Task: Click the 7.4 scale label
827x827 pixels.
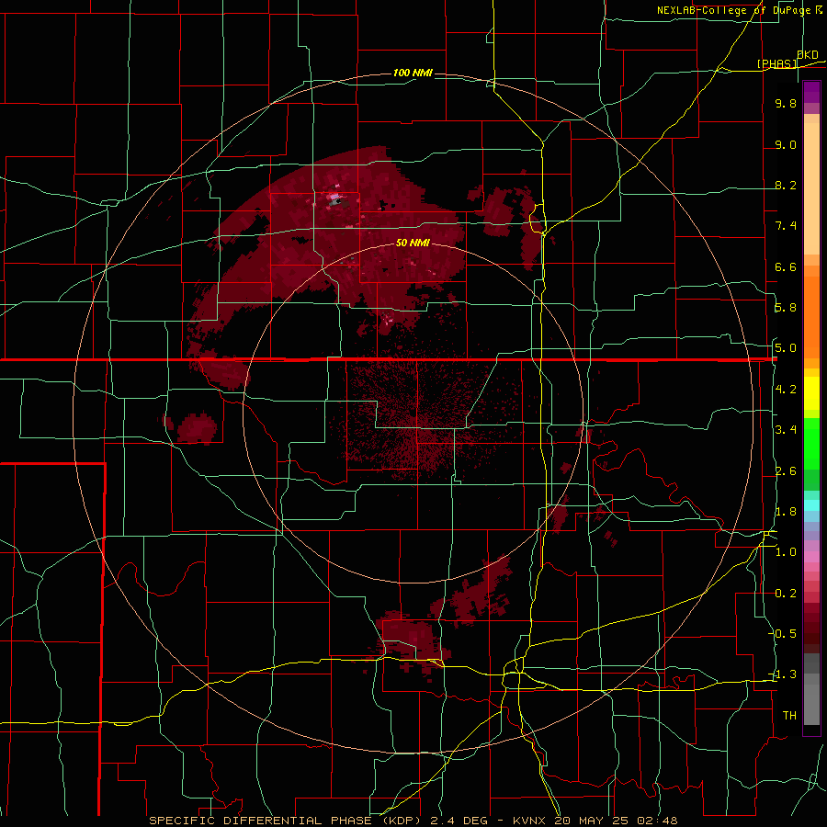Action: pos(786,226)
